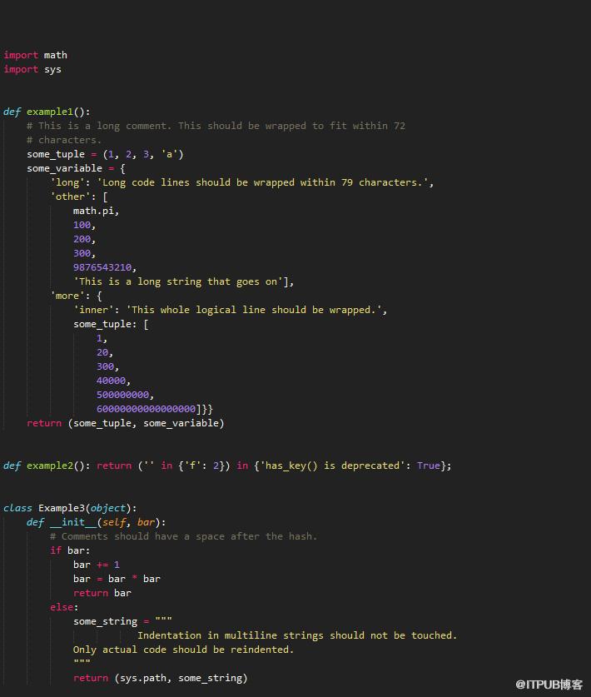Click the 'if bar:' statement
The height and width of the screenshot is (697, 591).
tap(70, 550)
